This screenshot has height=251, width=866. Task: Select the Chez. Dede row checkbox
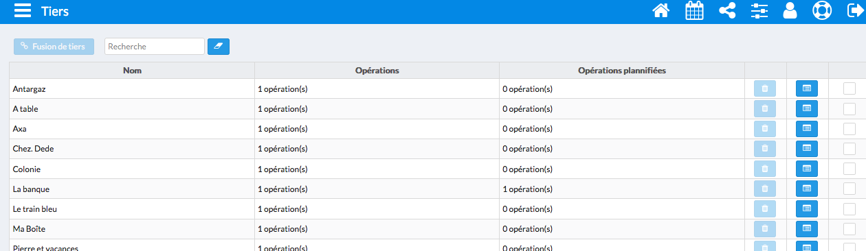click(850, 148)
